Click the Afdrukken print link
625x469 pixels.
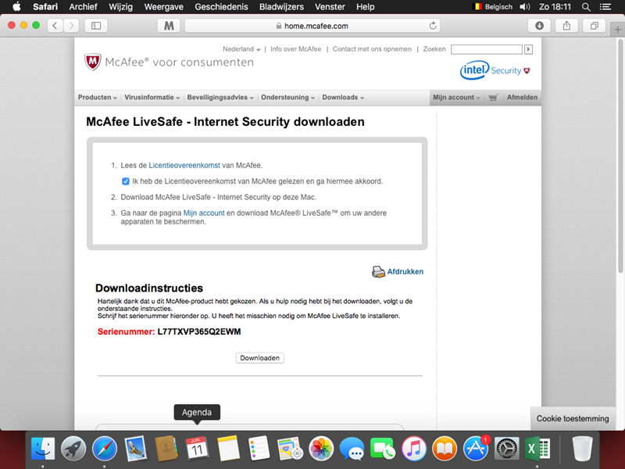pyautogui.click(x=405, y=271)
